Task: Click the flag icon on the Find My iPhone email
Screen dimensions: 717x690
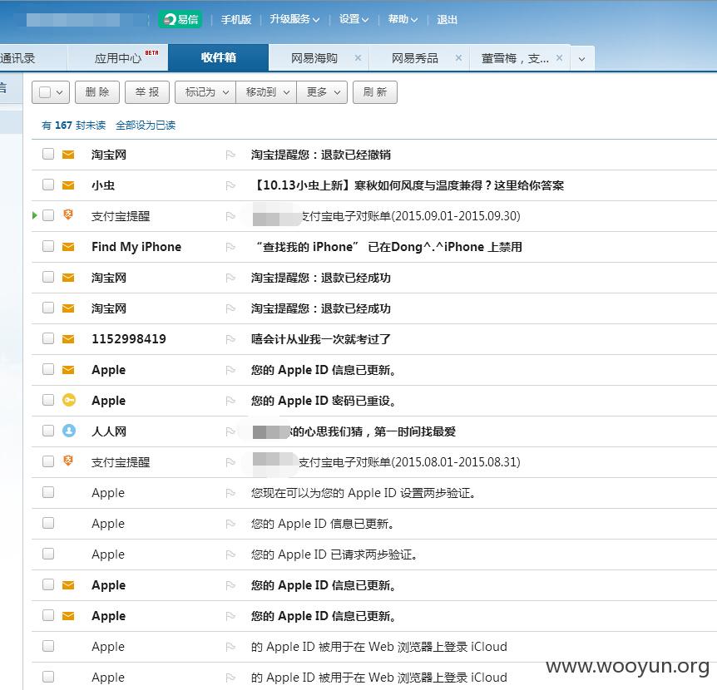Action: point(230,247)
